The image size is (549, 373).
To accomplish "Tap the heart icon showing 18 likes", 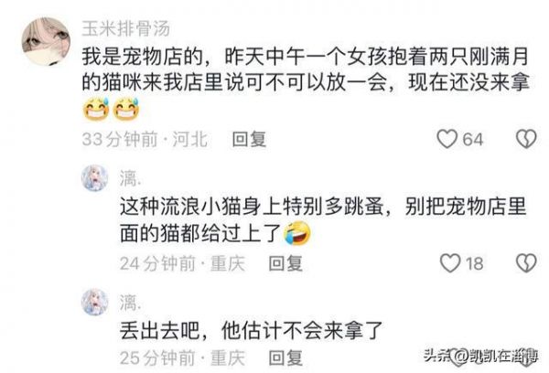I will (x=450, y=263).
